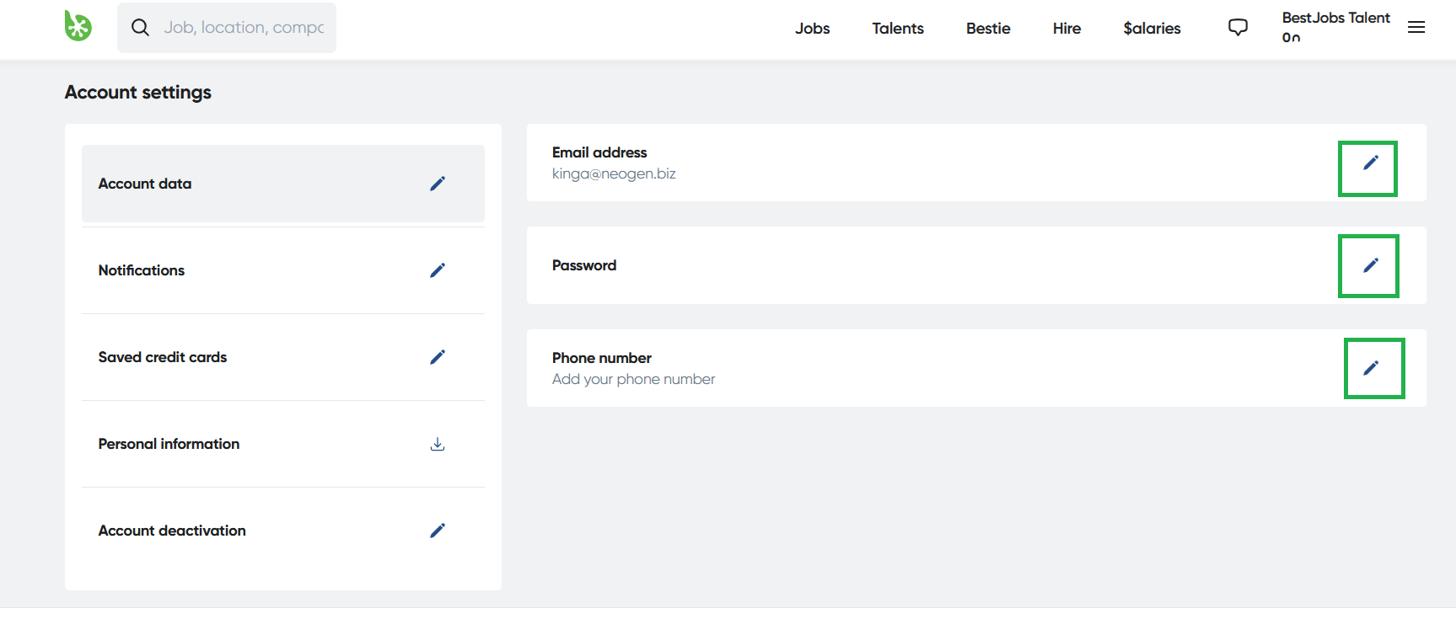Click the search magnifier icon

[x=140, y=28]
